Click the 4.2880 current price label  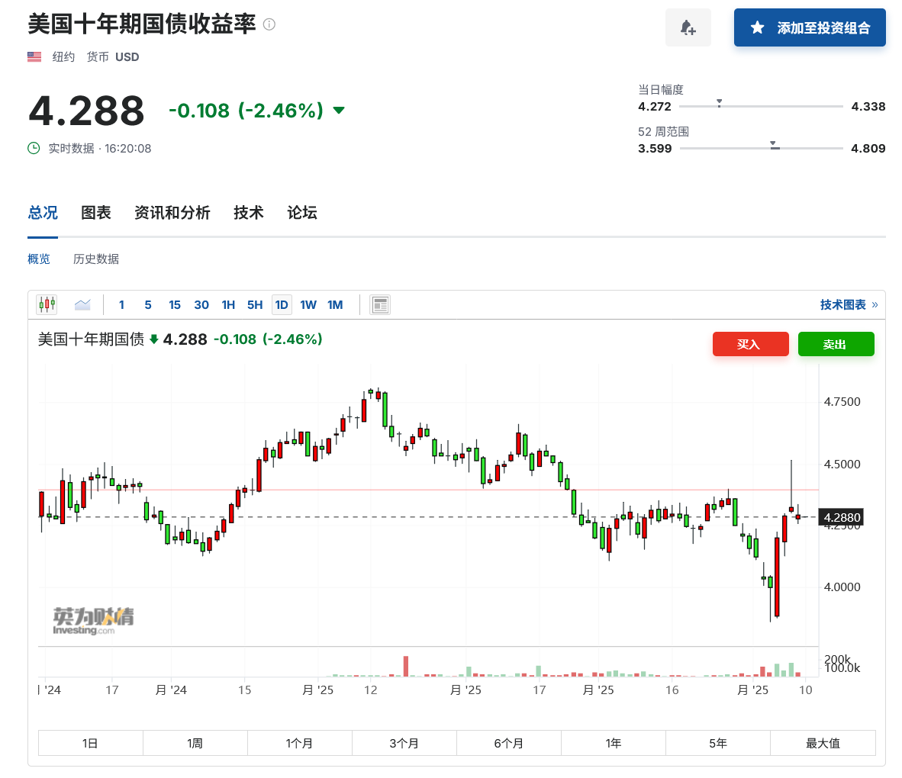pos(842,517)
